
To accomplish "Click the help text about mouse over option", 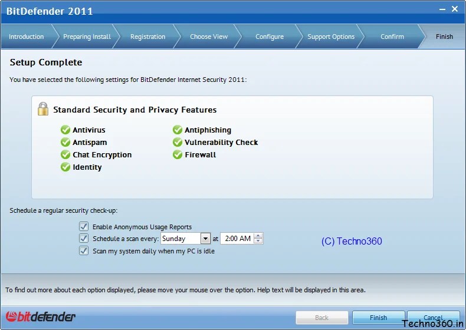I will [x=185, y=290].
